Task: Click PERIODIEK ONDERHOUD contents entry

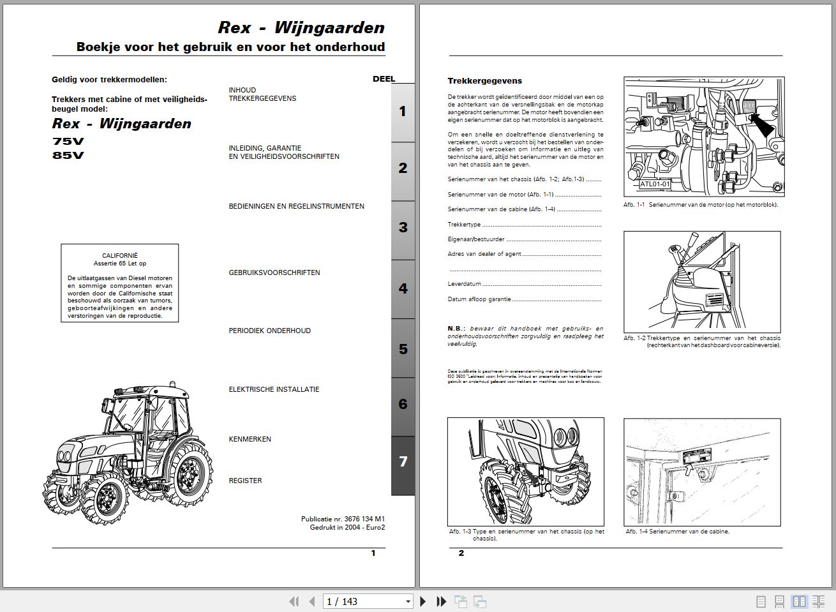Action: [270, 331]
